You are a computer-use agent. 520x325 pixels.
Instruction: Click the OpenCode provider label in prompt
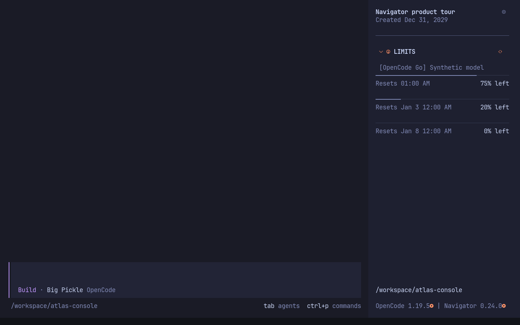101,290
